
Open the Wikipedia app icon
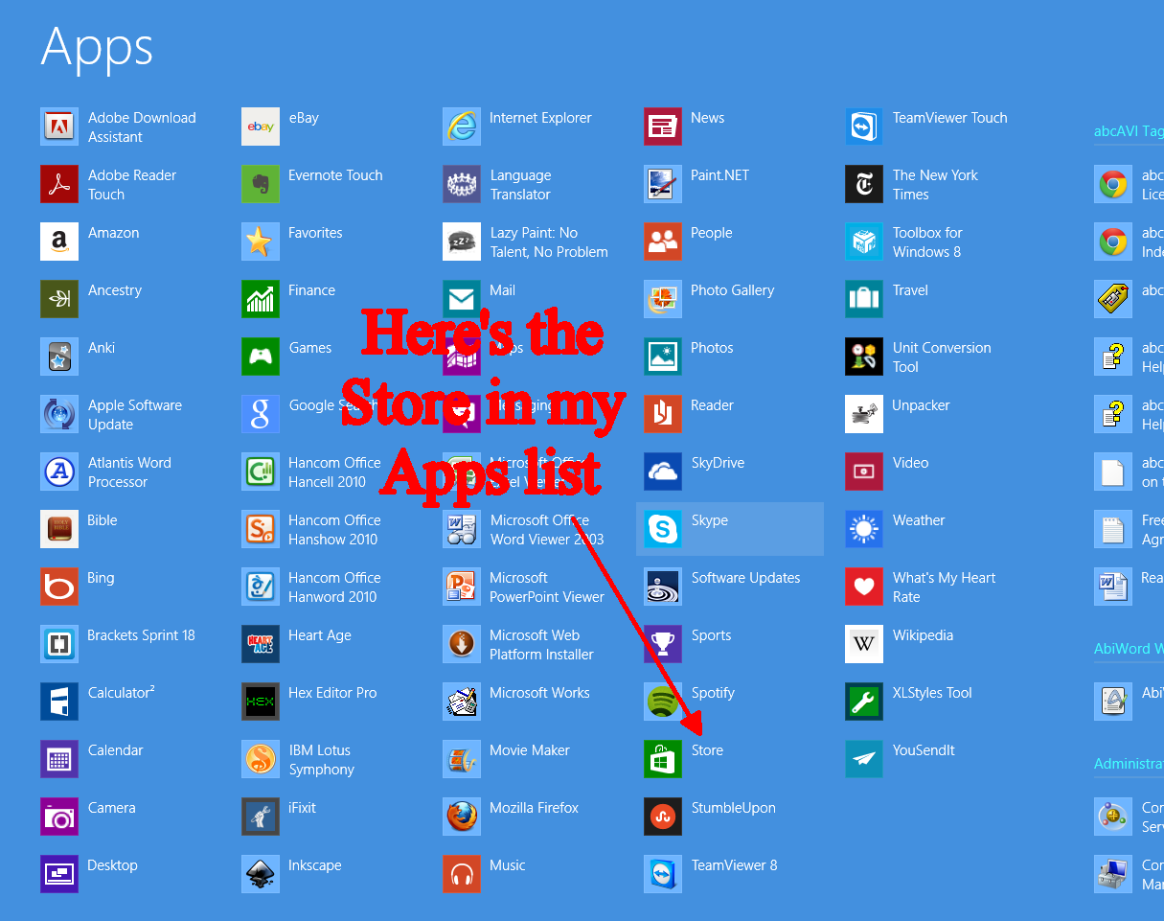point(864,644)
